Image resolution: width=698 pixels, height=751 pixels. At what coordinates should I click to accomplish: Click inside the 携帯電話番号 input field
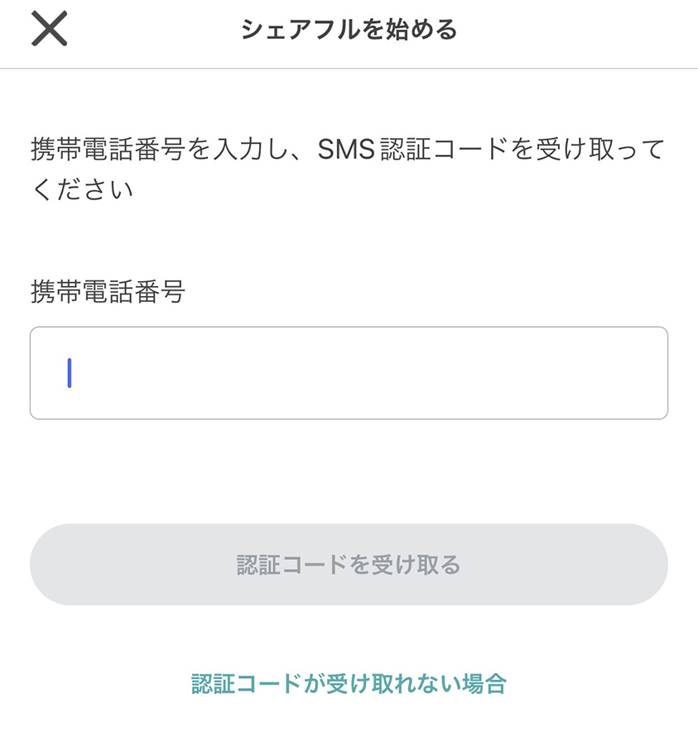coord(349,373)
